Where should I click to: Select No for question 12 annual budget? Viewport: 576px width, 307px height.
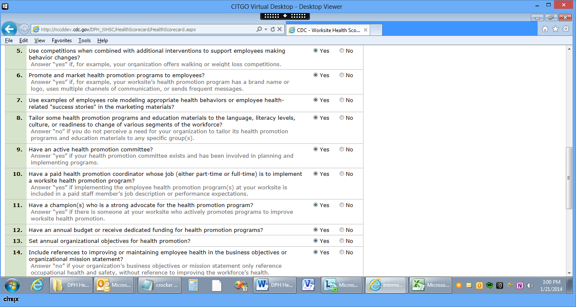pos(342,230)
